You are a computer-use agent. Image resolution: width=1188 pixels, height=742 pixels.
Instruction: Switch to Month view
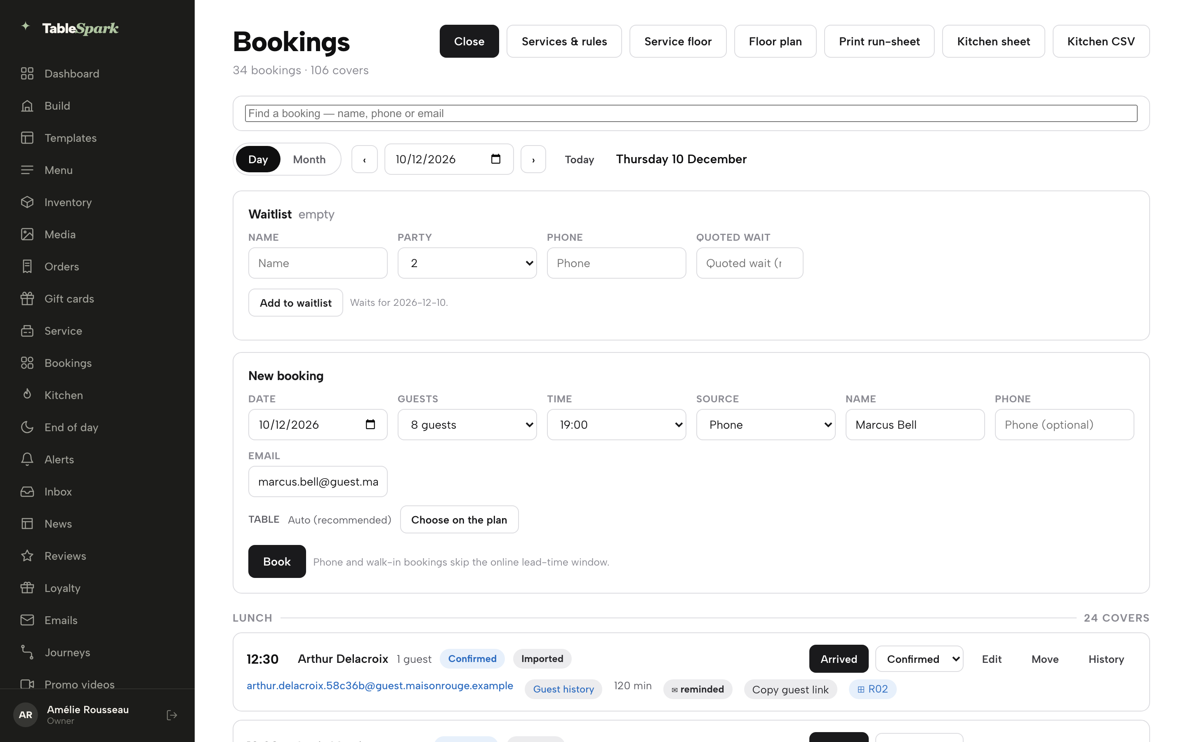pos(309,159)
